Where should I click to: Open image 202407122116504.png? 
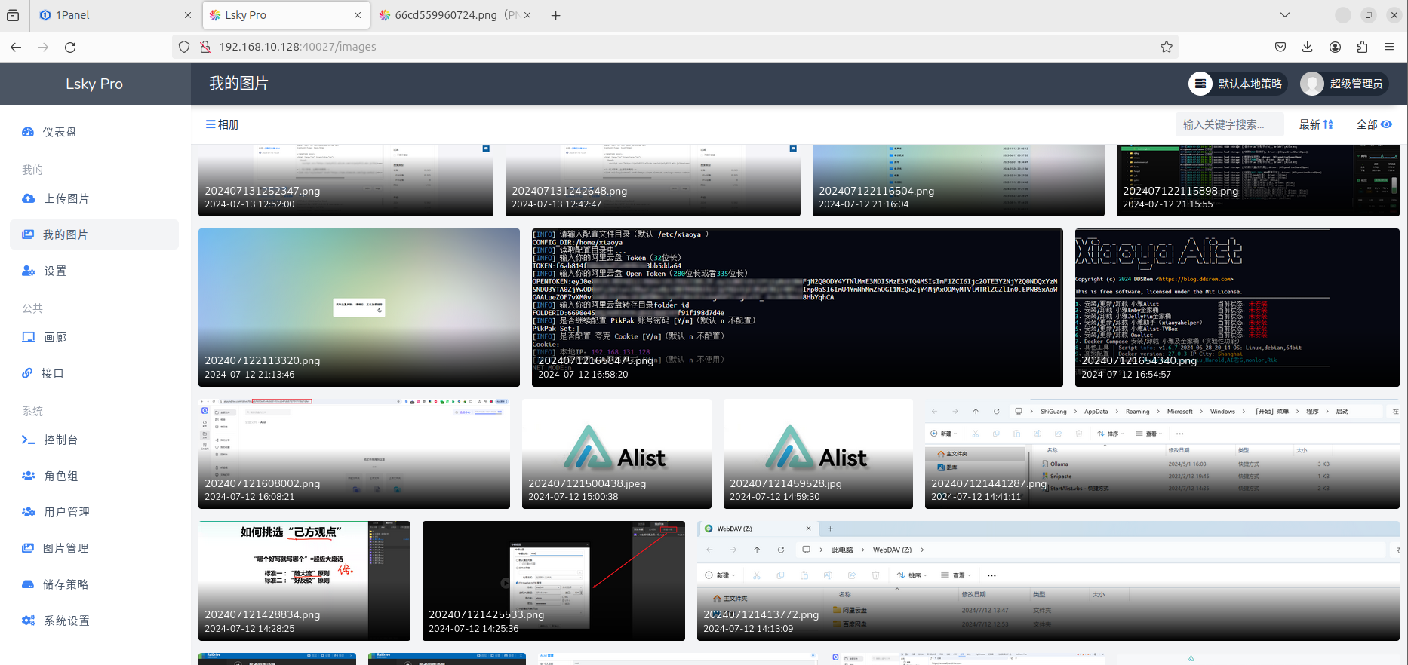tap(958, 180)
